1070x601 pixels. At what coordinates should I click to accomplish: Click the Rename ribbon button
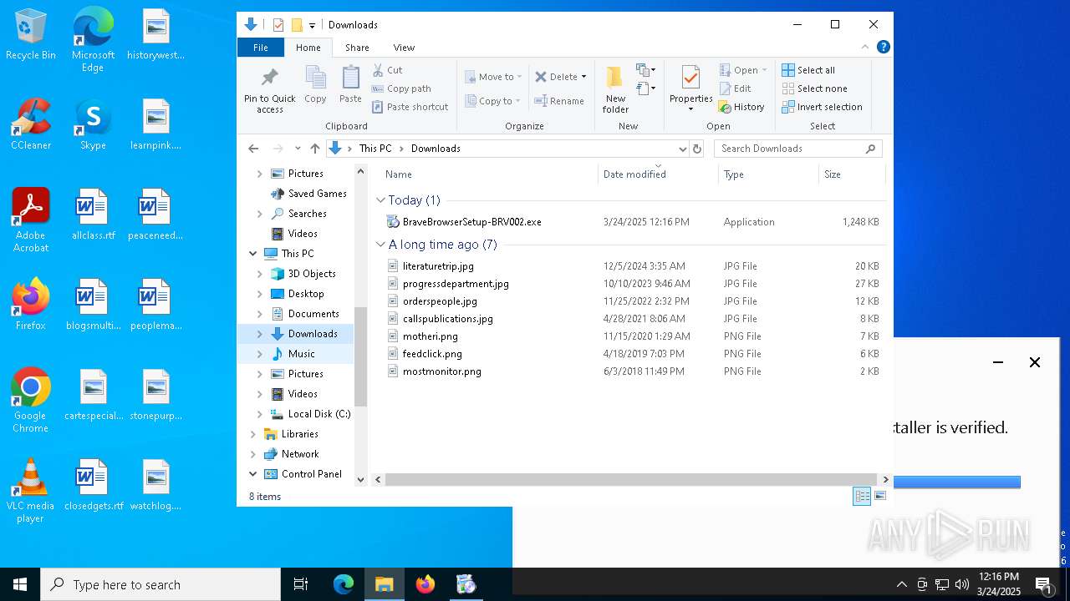(x=559, y=101)
